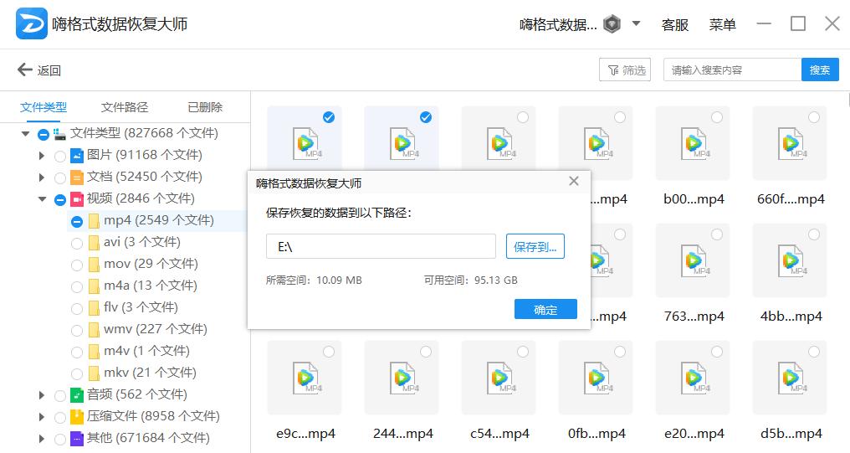The height and width of the screenshot is (453, 850).
Task: Click the E:\ save path field
Action: coord(381,246)
